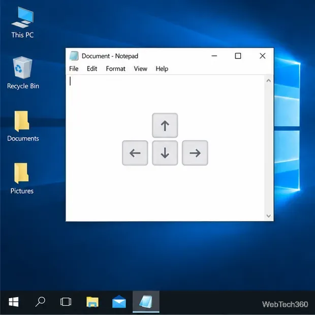Open the This PC desktop icon
315x315 pixels.
[22, 22]
